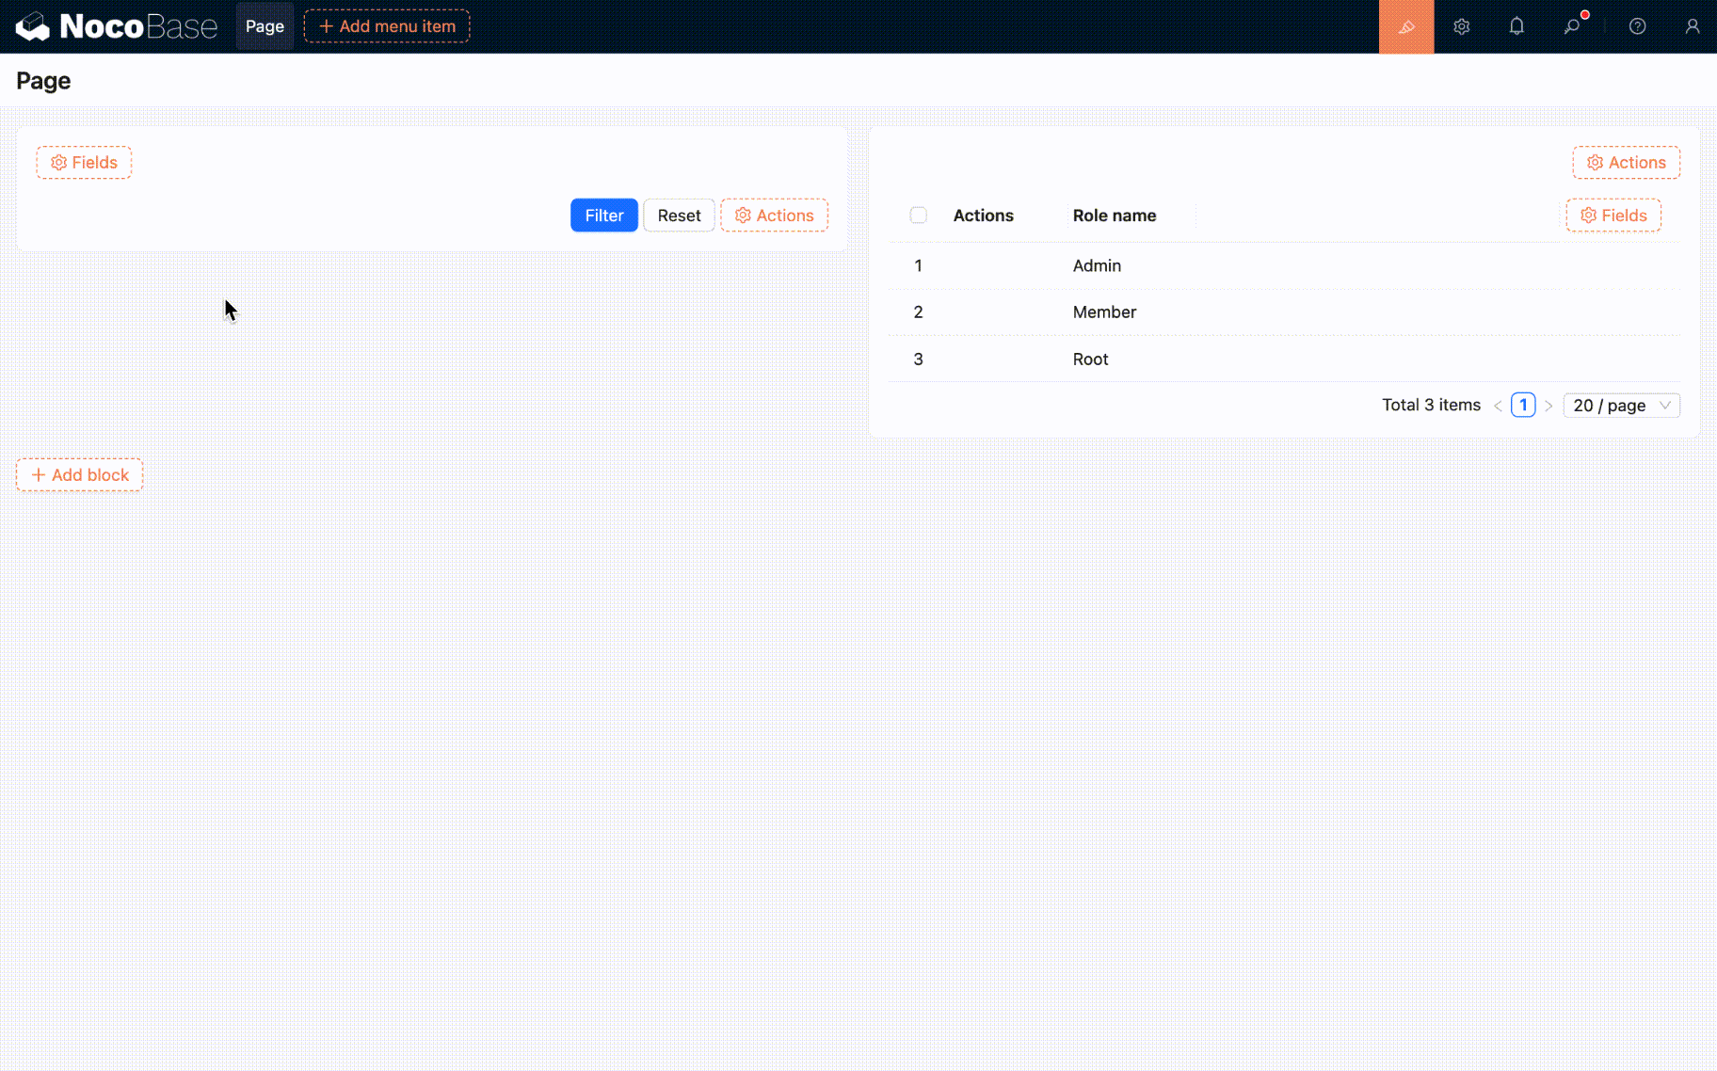Select the Admin row in the table
This screenshot has height=1071, width=1717.
point(1097,265)
